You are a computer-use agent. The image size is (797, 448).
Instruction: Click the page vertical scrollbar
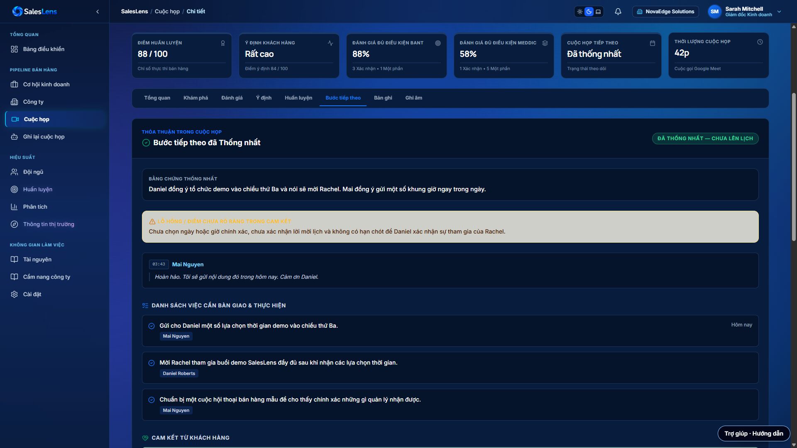[794, 166]
